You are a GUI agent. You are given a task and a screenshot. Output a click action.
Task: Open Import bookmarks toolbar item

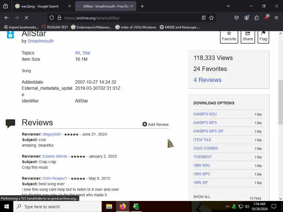click(x=21, y=27)
